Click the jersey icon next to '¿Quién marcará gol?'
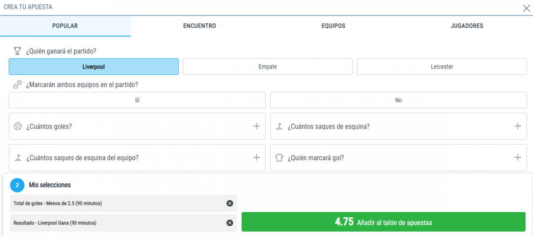Screen dimensions: 533x239 point(279,158)
